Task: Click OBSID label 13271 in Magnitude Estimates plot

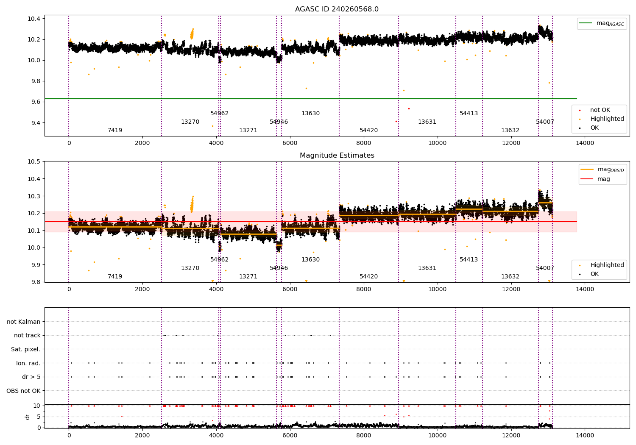Action: pos(248,277)
